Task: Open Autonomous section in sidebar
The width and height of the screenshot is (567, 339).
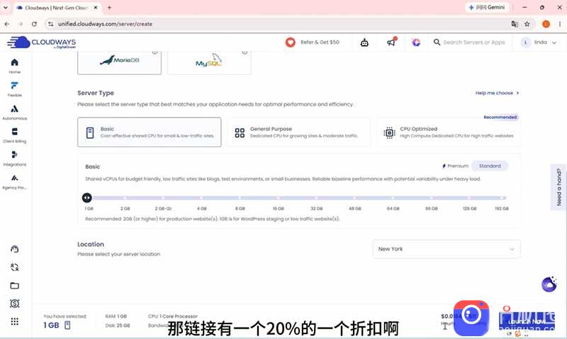Action: [14, 112]
